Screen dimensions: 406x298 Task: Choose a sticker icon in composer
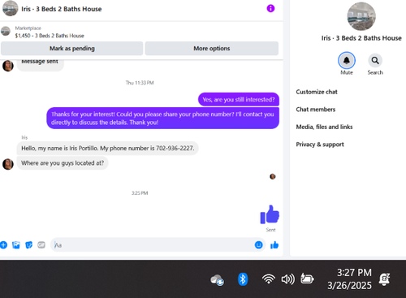[x=28, y=245]
